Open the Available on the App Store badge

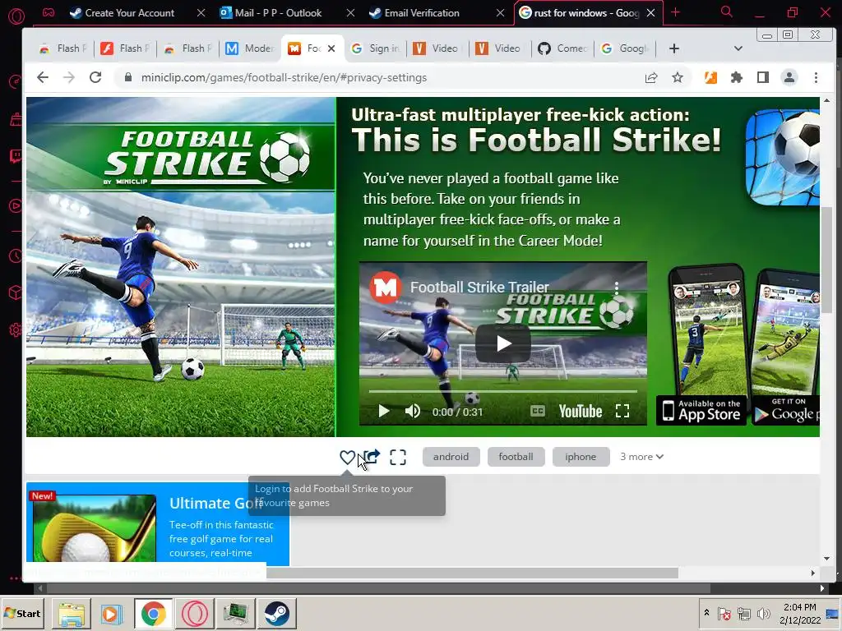[x=701, y=411]
